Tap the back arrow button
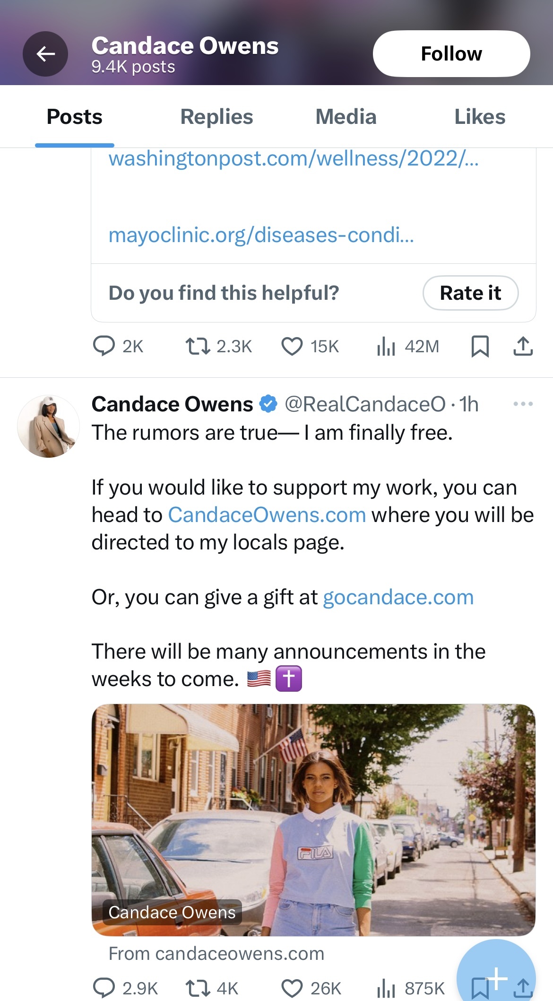The height and width of the screenshot is (1001, 553). 45,54
